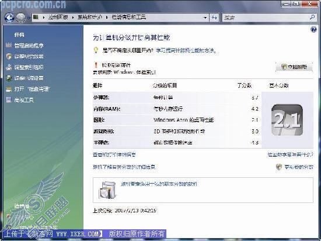Image resolution: width=321 pixels, height=241 pixels.
Task: Click the 2.1 base score badge
Action: click(x=287, y=120)
